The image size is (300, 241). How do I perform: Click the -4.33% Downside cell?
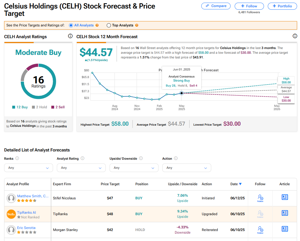(183, 230)
